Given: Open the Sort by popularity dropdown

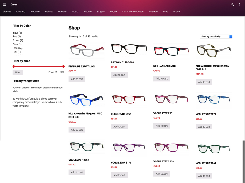Looking at the screenshot, I should 216,37.
